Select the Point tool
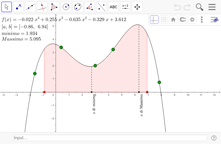The width and height of the screenshot is (221, 144). [18, 7]
